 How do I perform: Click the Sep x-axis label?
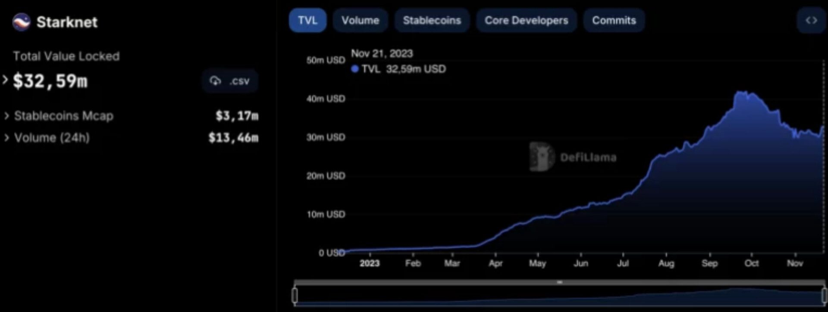click(709, 263)
